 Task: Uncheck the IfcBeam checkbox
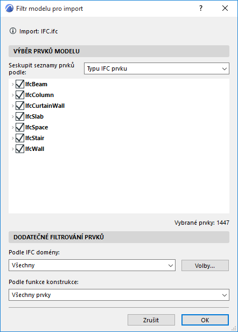tap(20, 84)
